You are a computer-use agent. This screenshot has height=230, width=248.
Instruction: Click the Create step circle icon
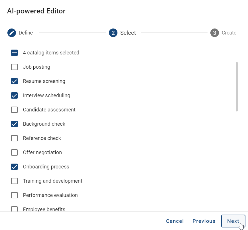[x=214, y=33]
